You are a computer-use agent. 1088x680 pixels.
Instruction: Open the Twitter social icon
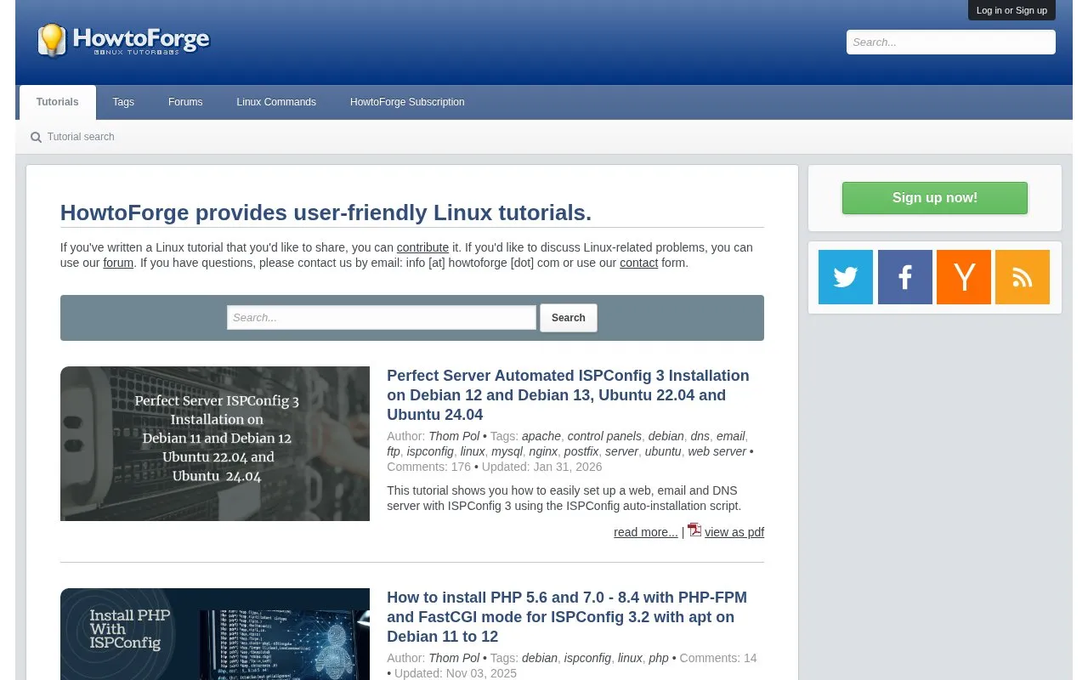point(846,277)
